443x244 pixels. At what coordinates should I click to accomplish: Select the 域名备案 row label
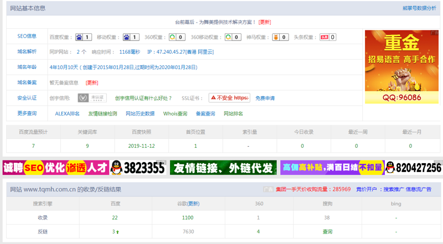click(27, 82)
